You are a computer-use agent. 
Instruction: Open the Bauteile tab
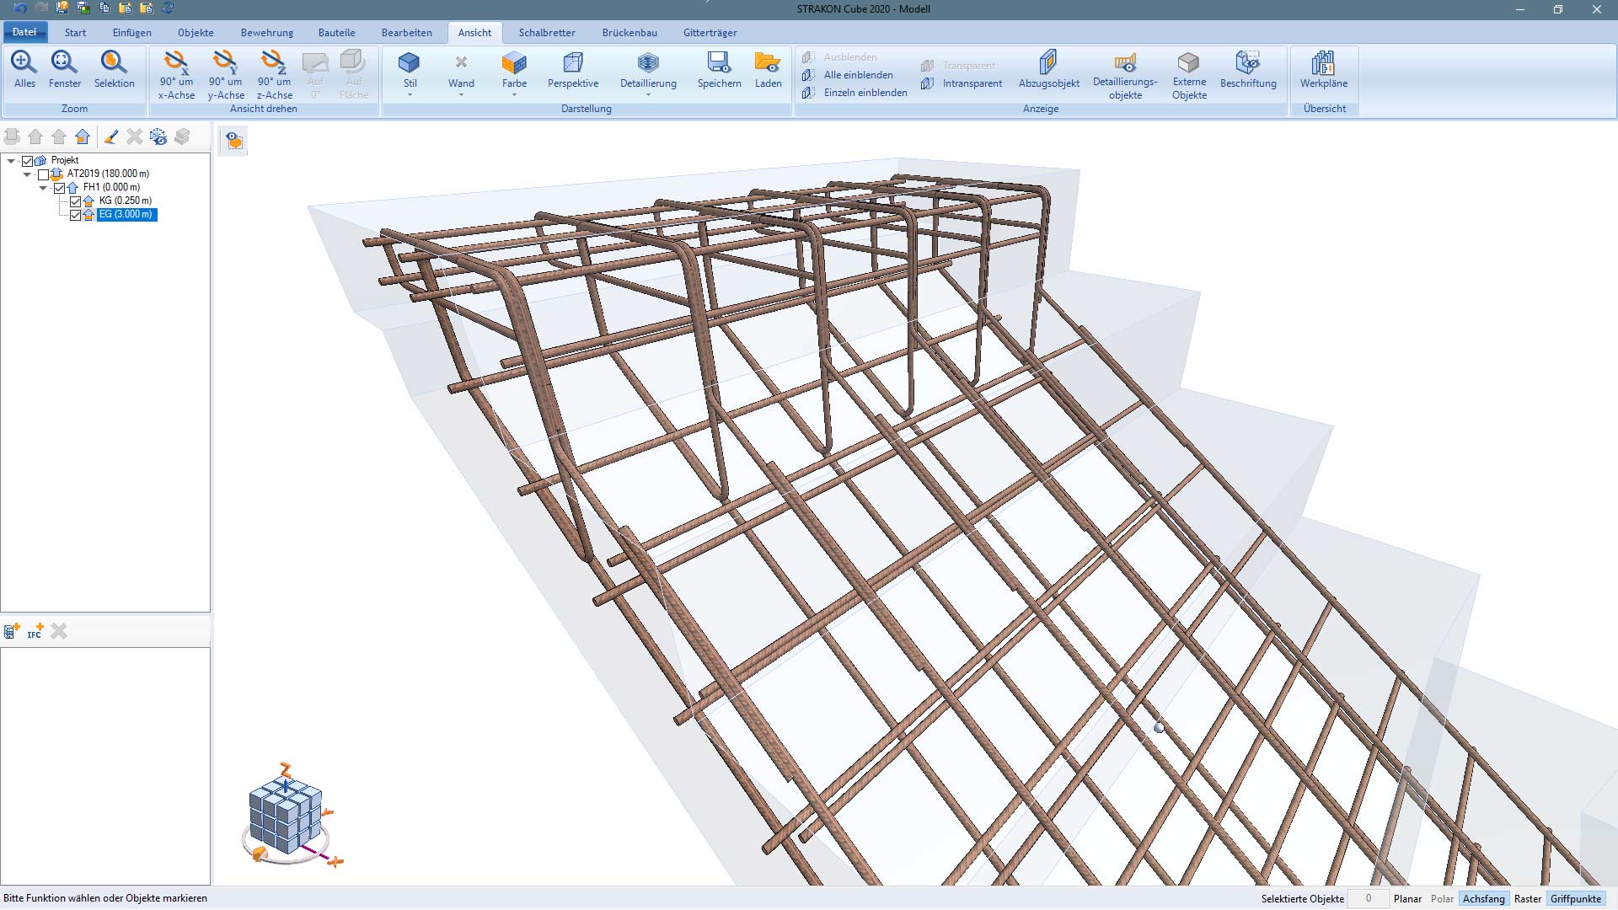pos(336,33)
